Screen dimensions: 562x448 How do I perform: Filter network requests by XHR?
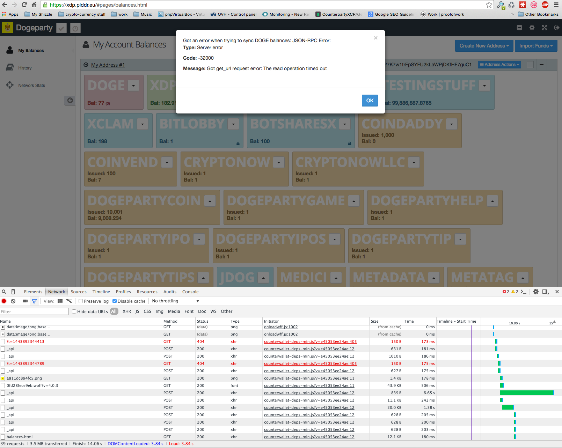tap(127, 311)
